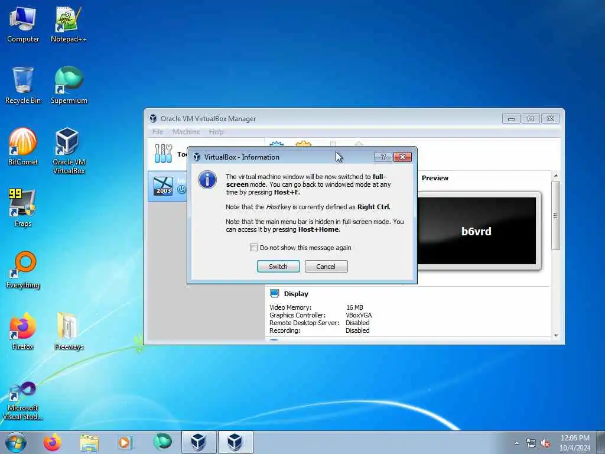The height and width of the screenshot is (454, 605).
Task: Open Firefox from the taskbar
Action: pyautogui.click(x=52, y=442)
